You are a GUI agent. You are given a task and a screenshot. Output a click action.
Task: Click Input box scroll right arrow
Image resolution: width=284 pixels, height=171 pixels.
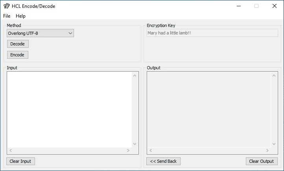(128, 151)
